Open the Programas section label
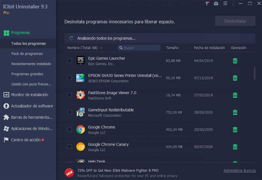Image resolution: width=262 pixels, height=180 pixels. click(x=20, y=33)
